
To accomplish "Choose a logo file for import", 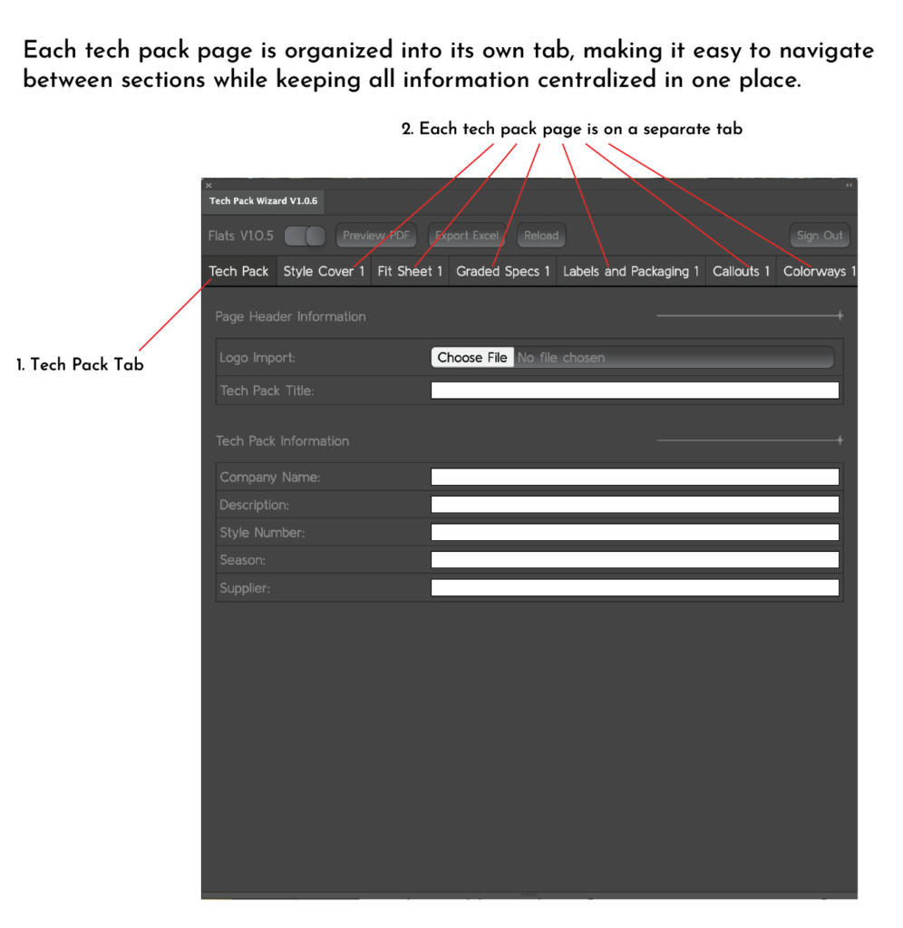I will point(472,357).
